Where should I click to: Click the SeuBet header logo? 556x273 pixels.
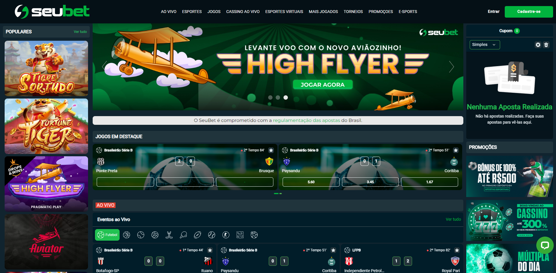[x=52, y=12]
